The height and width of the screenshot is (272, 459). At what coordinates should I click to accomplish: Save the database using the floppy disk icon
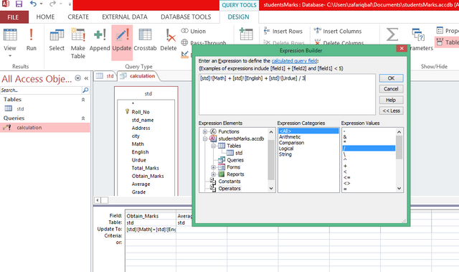(x=19, y=4)
